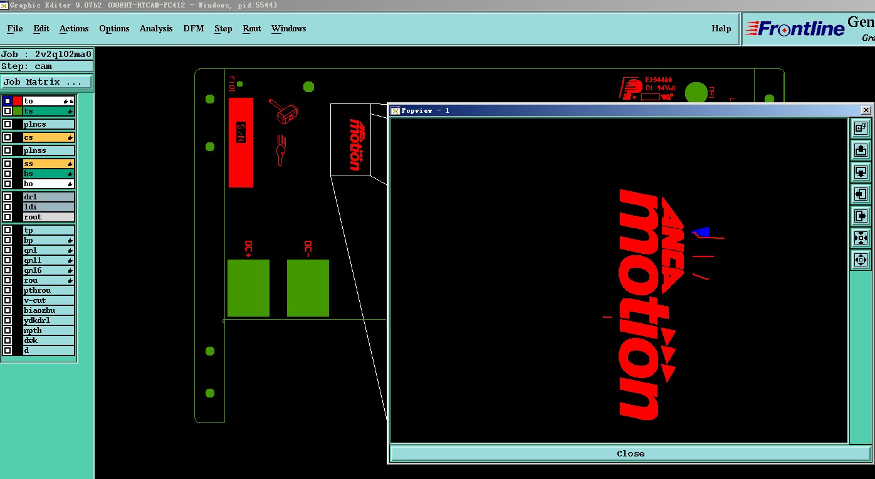
Task: Close the Popview window with its X button
Action: [866, 110]
